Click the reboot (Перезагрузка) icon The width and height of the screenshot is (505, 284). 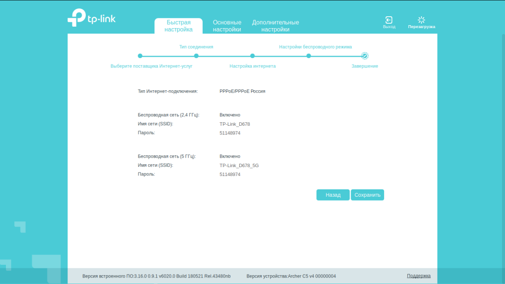click(421, 20)
